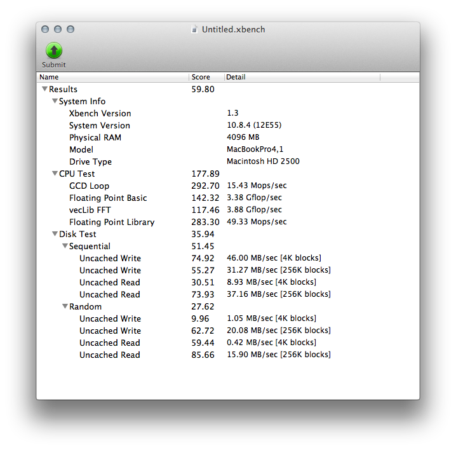
Task: Click the overall score 59.80
Action: [x=203, y=89]
